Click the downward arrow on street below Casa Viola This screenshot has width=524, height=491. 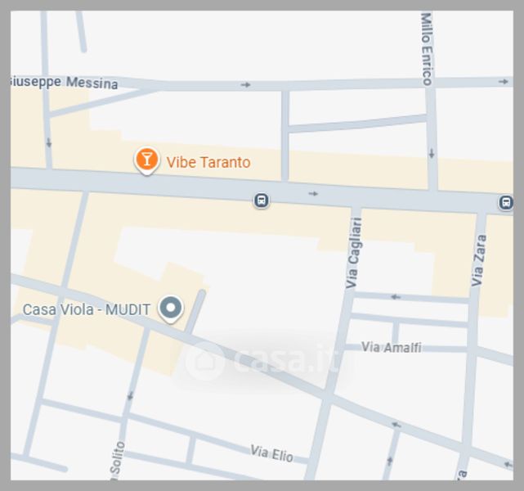[130, 396]
